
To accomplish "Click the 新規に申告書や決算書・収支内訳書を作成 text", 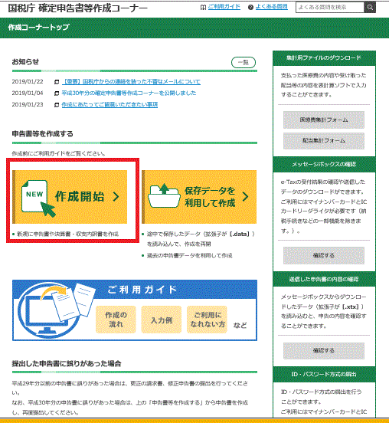I will (67, 234).
